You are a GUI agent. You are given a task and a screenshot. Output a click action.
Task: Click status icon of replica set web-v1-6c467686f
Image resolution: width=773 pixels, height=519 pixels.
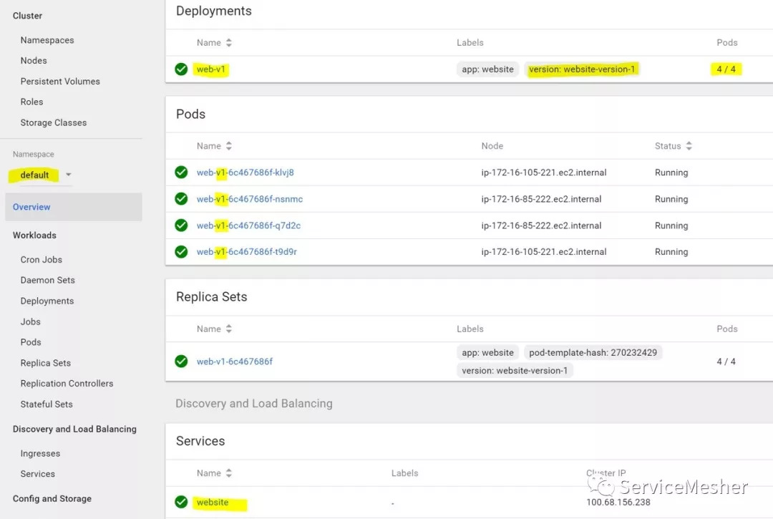point(181,362)
